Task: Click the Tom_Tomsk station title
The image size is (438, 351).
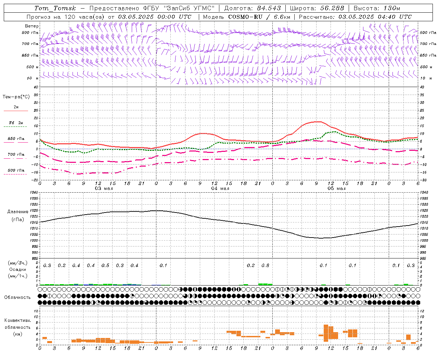Action: click(x=55, y=8)
